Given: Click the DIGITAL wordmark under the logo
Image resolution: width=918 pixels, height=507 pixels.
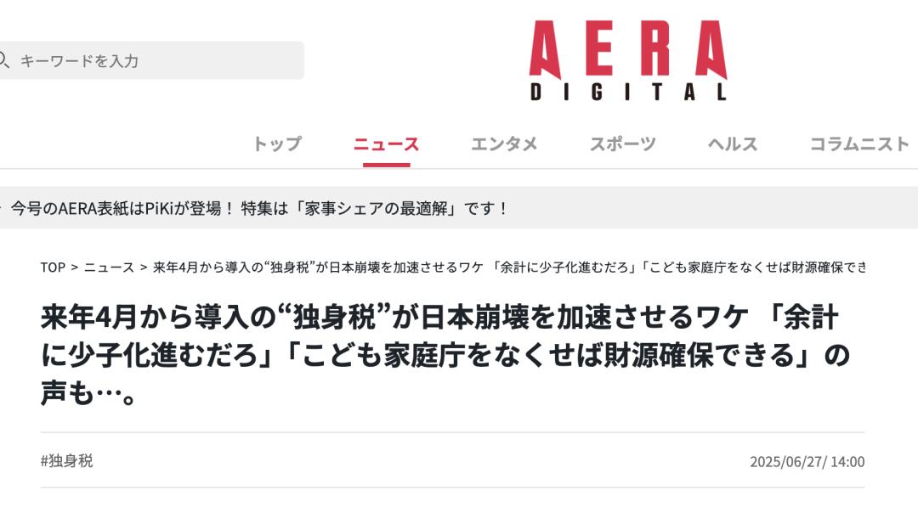Looking at the screenshot, I should [628, 92].
